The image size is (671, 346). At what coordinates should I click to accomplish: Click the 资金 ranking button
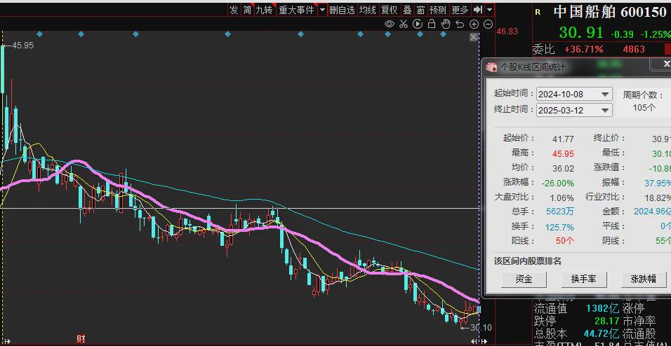(x=524, y=279)
